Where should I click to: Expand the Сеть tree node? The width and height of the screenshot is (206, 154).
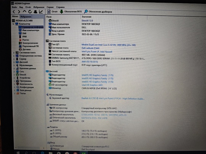tap(14, 71)
